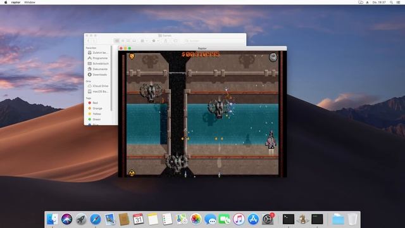The image size is (405, 228).
Task: Open Launchpad rocket icon in Dock
Action: point(81,219)
